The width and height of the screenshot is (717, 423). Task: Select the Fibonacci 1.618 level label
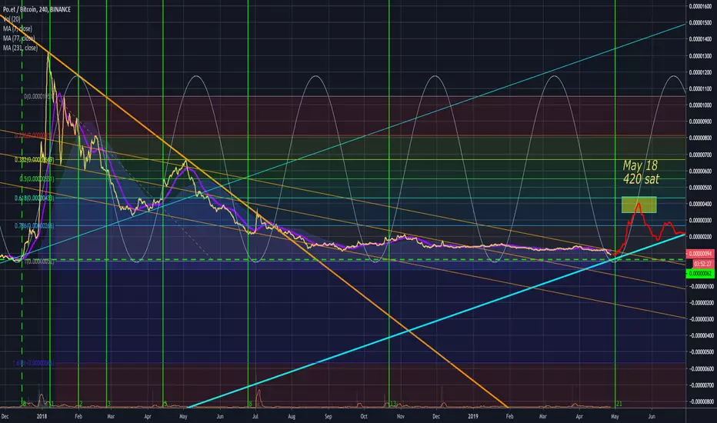pyautogui.click(x=35, y=363)
